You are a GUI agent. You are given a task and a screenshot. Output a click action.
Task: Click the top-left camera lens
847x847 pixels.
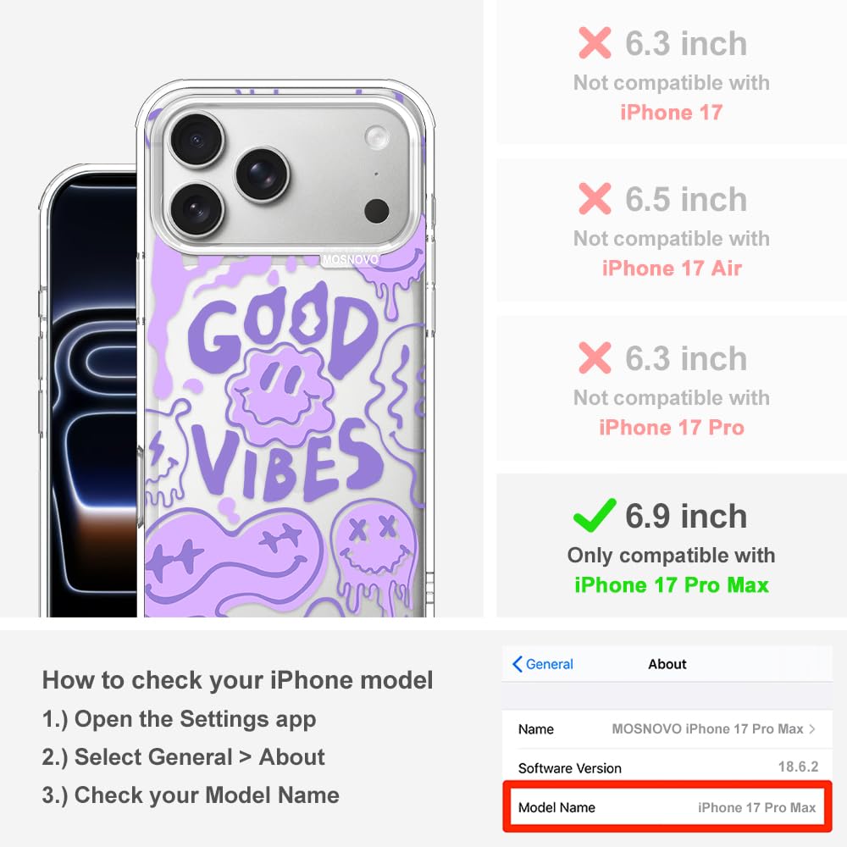click(x=197, y=140)
